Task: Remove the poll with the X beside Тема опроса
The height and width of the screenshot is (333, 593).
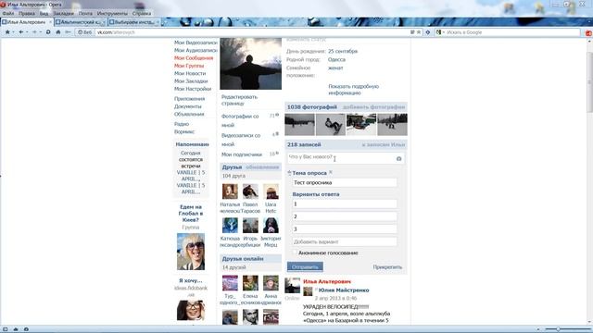Action: tap(331, 172)
